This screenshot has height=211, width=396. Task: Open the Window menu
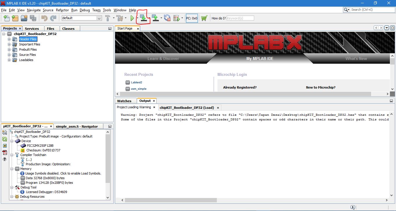pyautogui.click(x=120, y=10)
